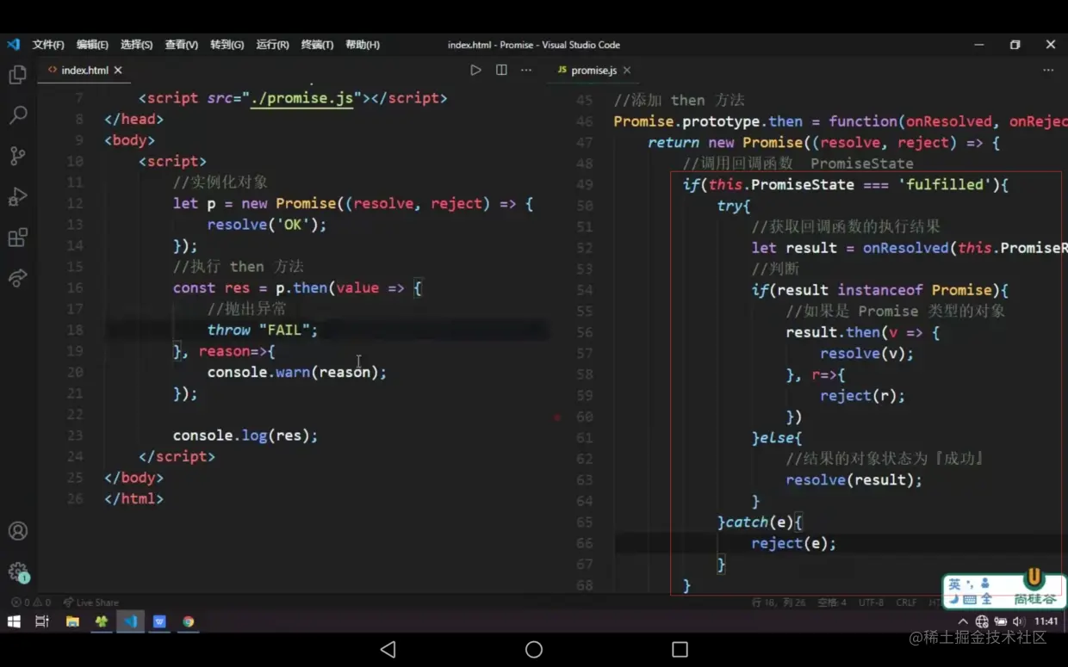The height and width of the screenshot is (667, 1068).
Task: Tap the Android back navigation triangle
Action: (x=388, y=649)
